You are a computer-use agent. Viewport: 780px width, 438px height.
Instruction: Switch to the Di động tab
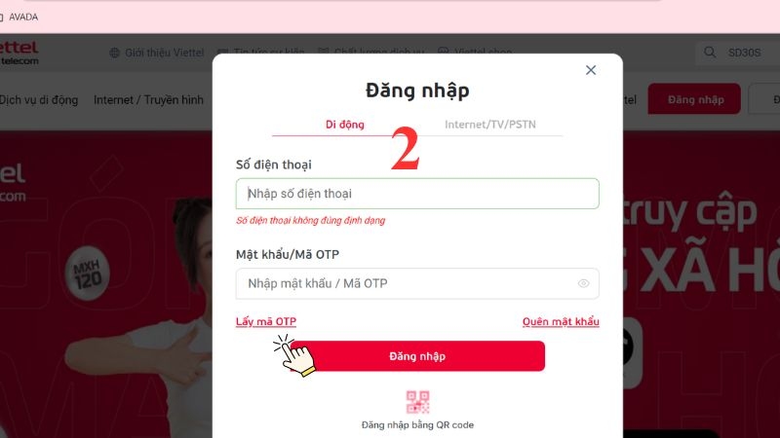345,125
